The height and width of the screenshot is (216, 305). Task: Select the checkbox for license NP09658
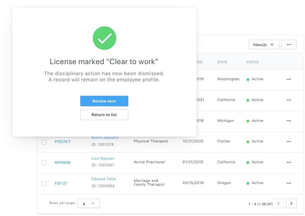(x=44, y=163)
